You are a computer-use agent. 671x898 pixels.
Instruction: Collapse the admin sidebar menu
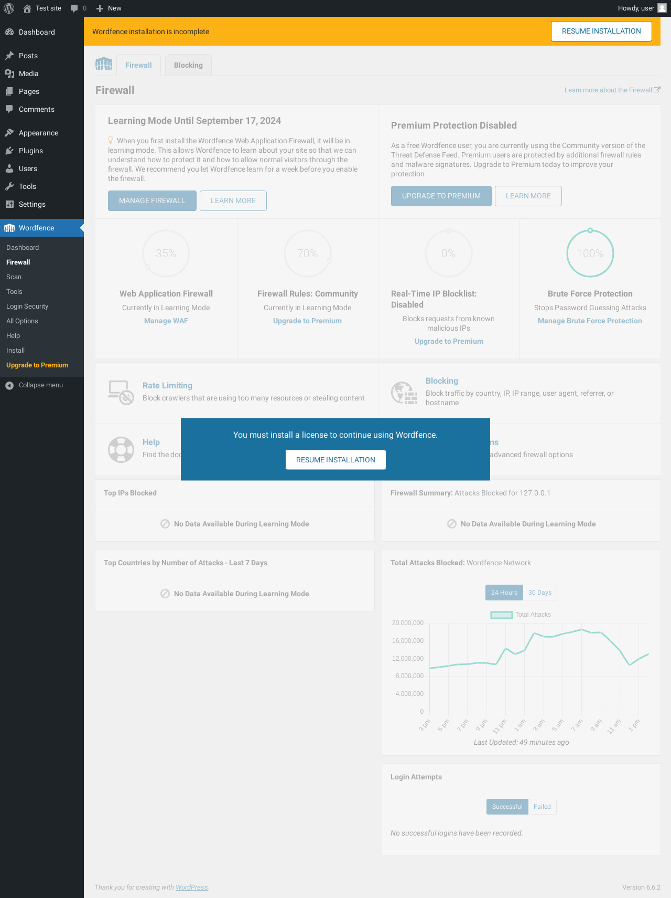34,385
